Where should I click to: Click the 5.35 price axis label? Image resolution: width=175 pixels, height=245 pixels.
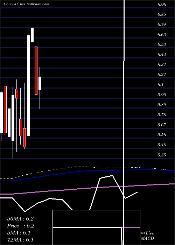click(162, 155)
